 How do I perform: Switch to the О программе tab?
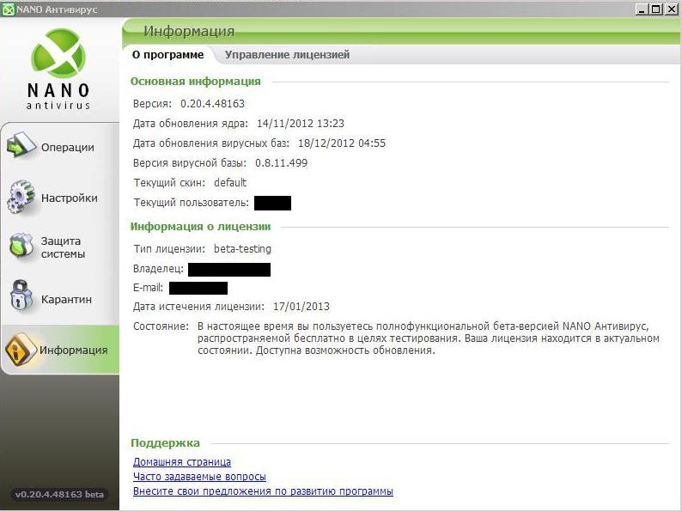pos(167,55)
